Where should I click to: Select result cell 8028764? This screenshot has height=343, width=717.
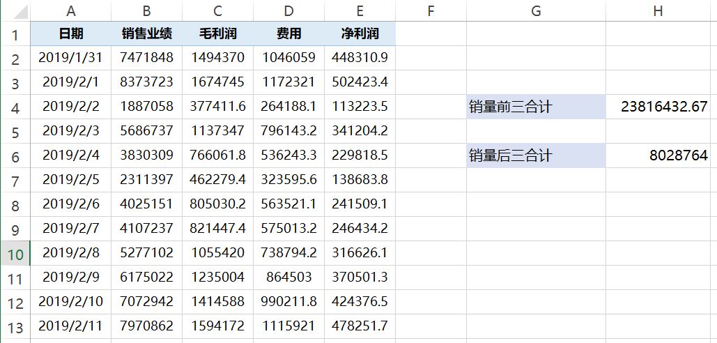tap(658, 155)
